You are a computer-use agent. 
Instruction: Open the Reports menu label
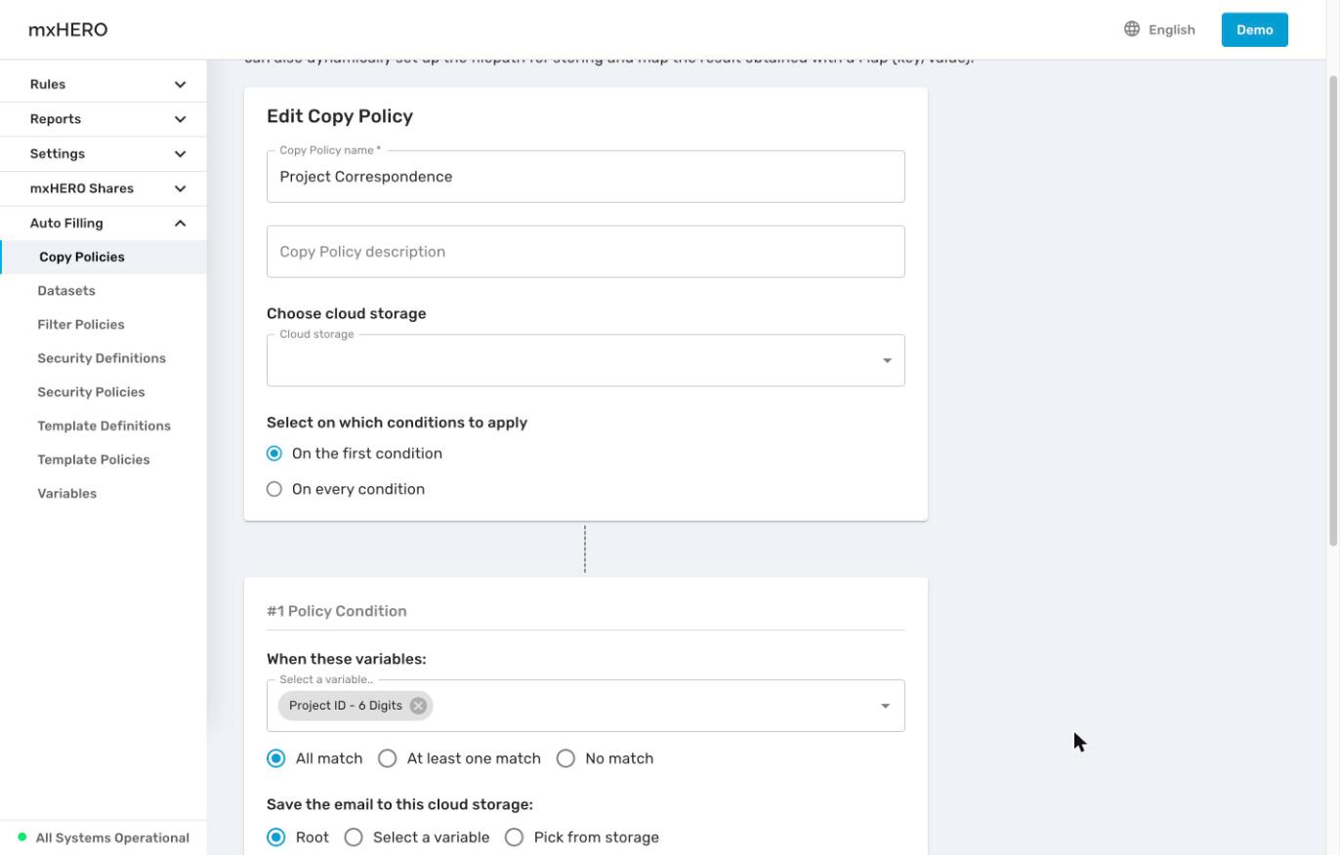point(56,119)
